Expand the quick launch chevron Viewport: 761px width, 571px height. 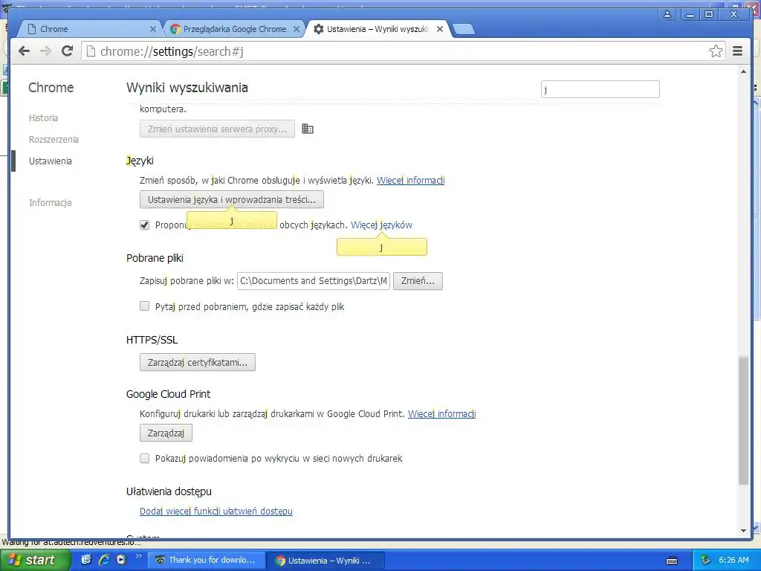tap(137, 556)
